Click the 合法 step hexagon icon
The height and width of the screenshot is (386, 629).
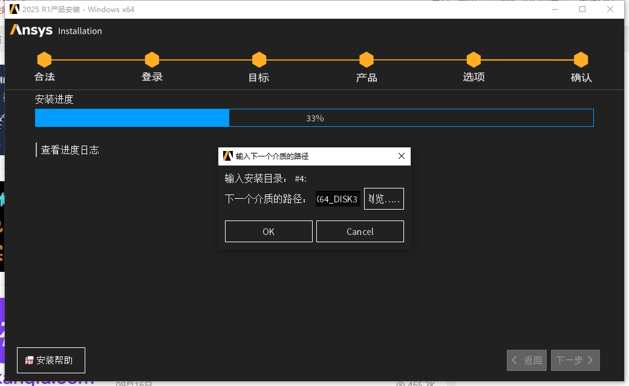[x=44, y=60]
